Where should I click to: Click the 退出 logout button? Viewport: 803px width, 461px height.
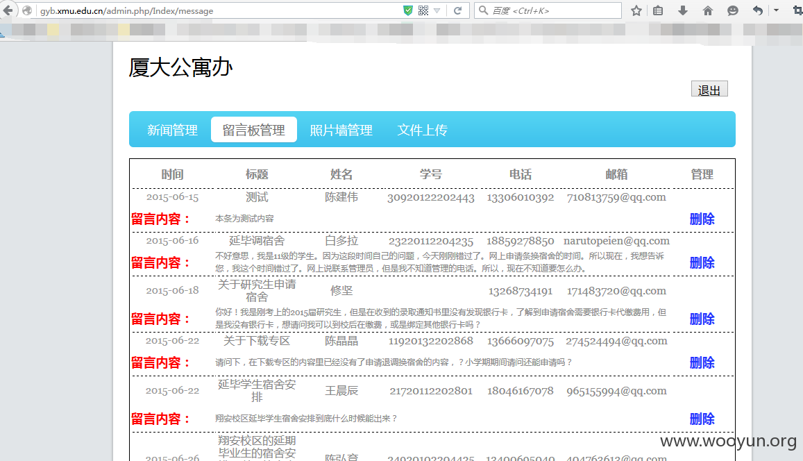[709, 89]
